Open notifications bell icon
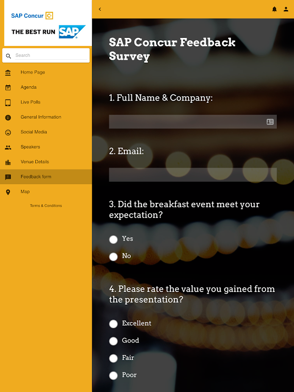Viewport: 294px width, 392px height. coord(274,9)
